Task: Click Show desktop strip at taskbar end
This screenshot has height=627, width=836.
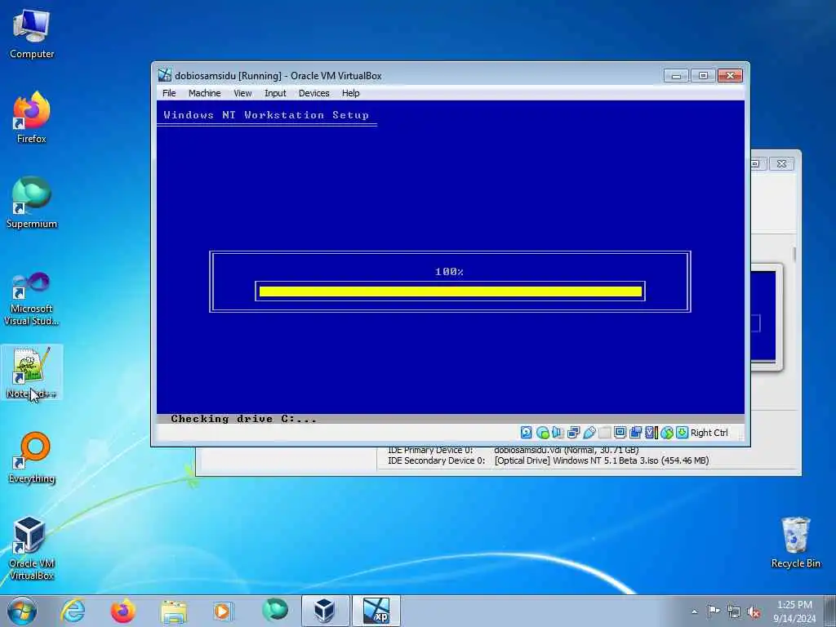Action: click(832, 611)
